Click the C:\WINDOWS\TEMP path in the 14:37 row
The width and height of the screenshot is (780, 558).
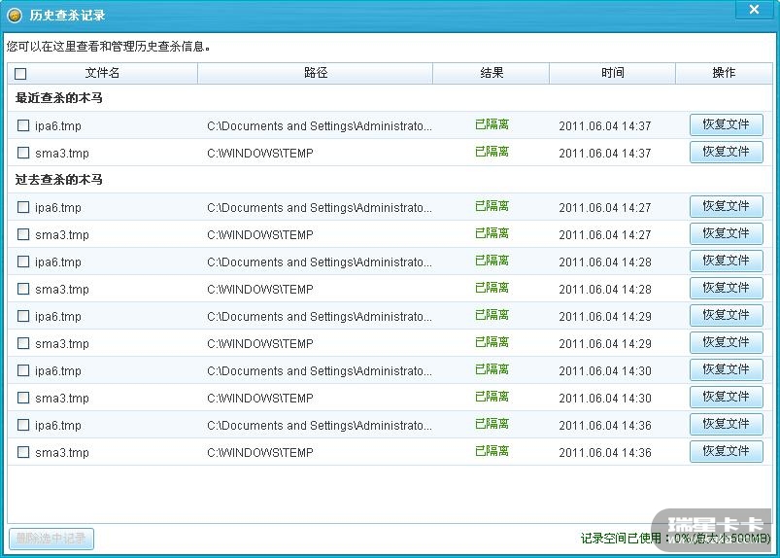(260, 154)
